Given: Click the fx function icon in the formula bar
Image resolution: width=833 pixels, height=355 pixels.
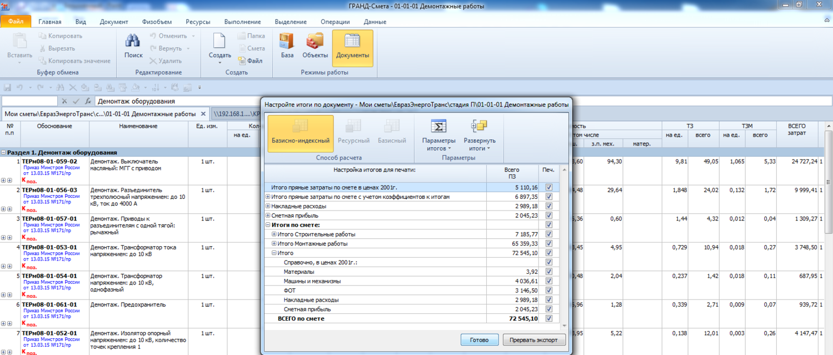Looking at the screenshot, I should (88, 101).
